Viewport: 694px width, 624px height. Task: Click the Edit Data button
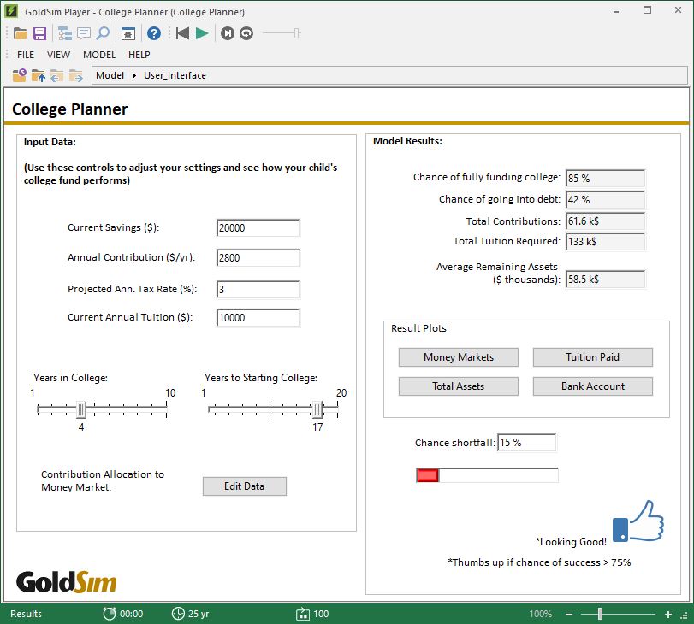coord(245,486)
